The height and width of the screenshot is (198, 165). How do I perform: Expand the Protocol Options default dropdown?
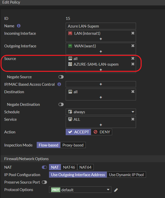point(80,190)
